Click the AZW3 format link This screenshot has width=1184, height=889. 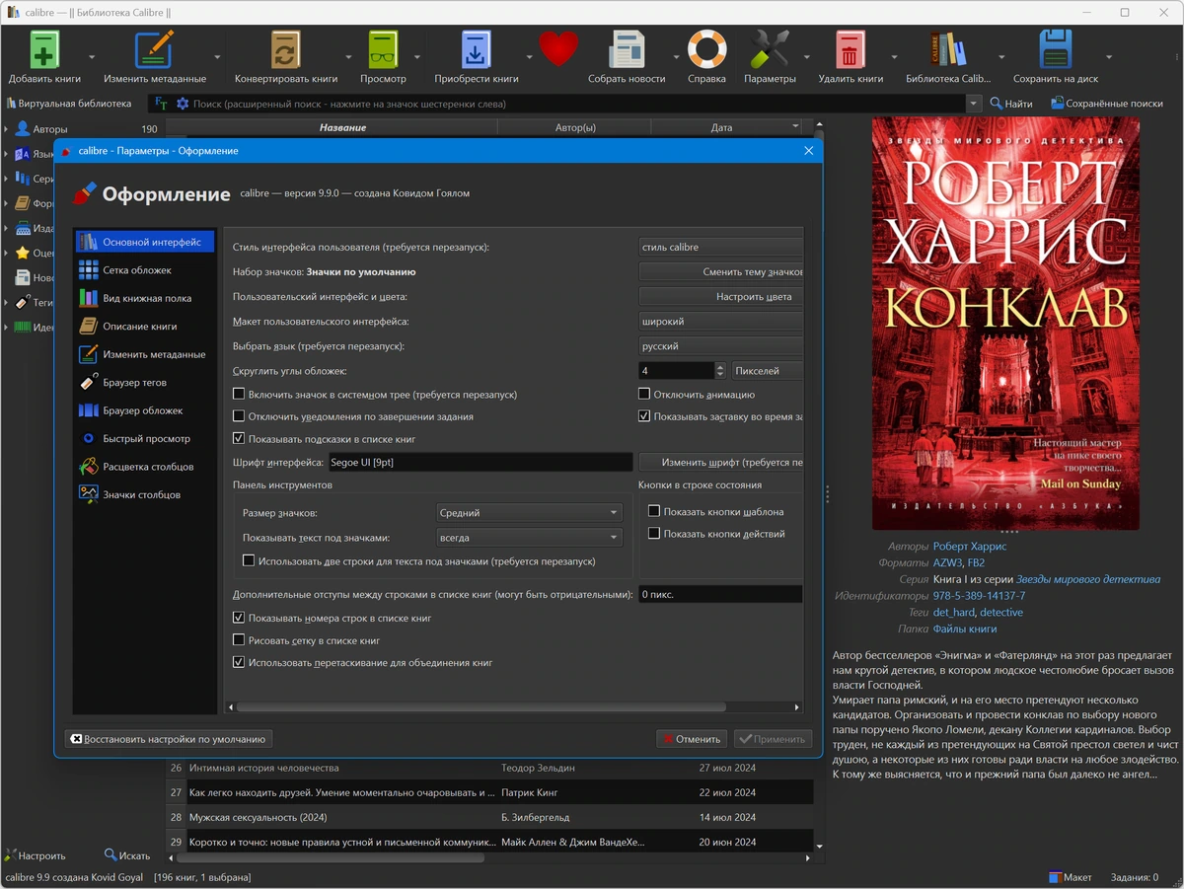(947, 562)
